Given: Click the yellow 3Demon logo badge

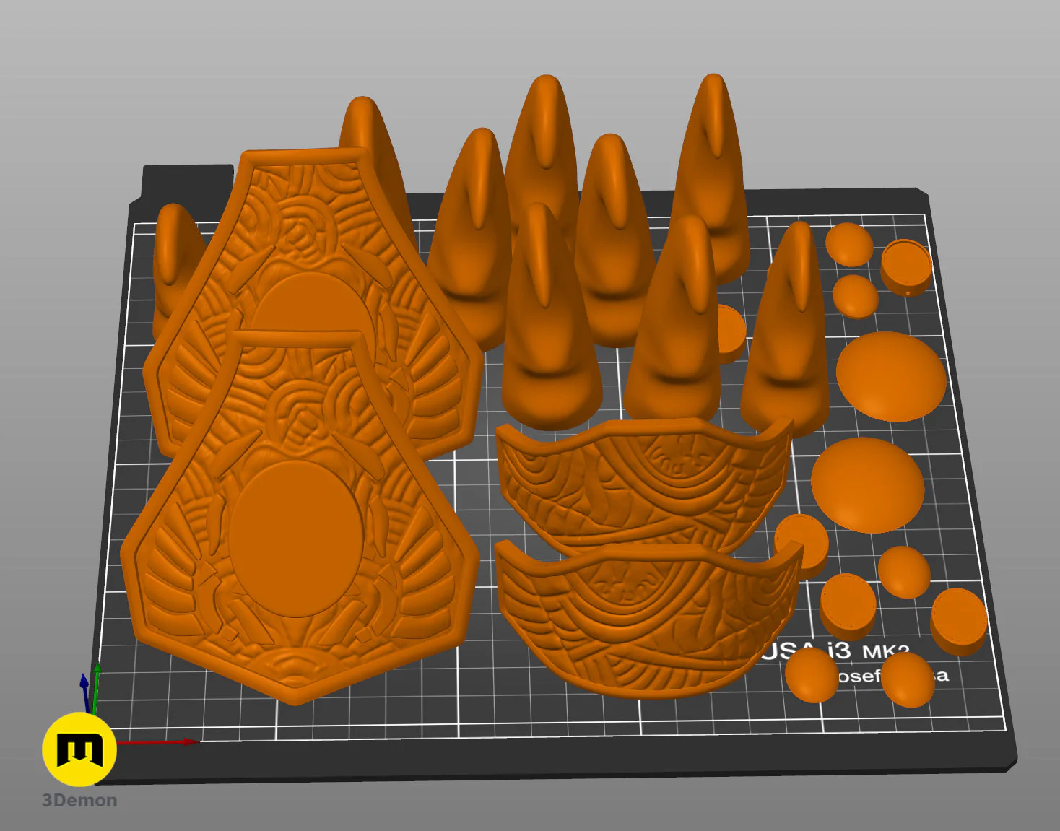Looking at the screenshot, I should [x=79, y=749].
